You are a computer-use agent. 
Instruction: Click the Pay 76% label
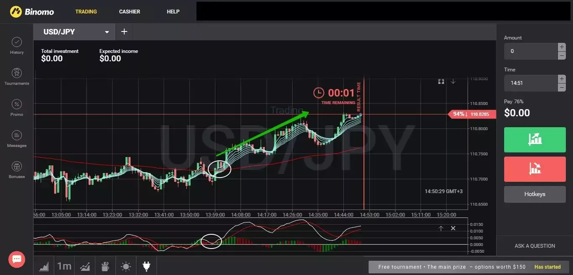click(x=514, y=102)
